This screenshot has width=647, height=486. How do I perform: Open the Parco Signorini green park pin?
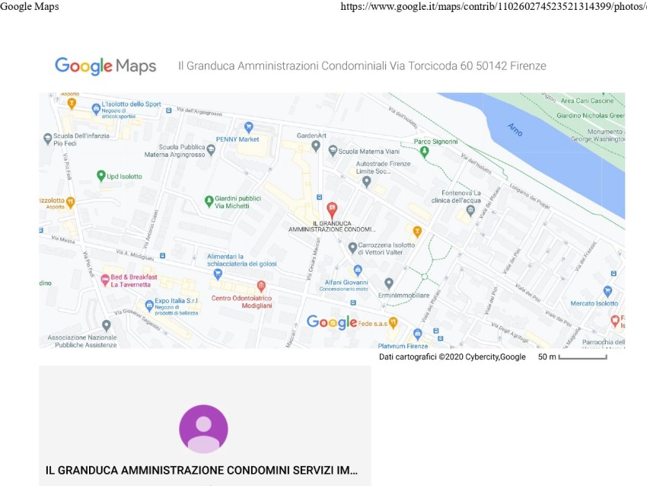(x=424, y=152)
